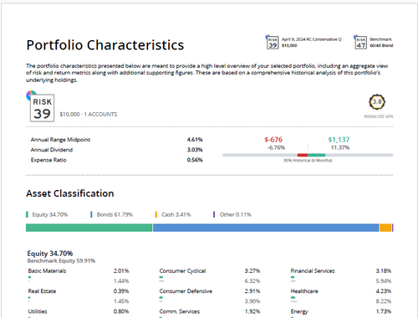This screenshot has height=318, width=418.
Task: Click the Utilities sector label
Action: click(38, 311)
